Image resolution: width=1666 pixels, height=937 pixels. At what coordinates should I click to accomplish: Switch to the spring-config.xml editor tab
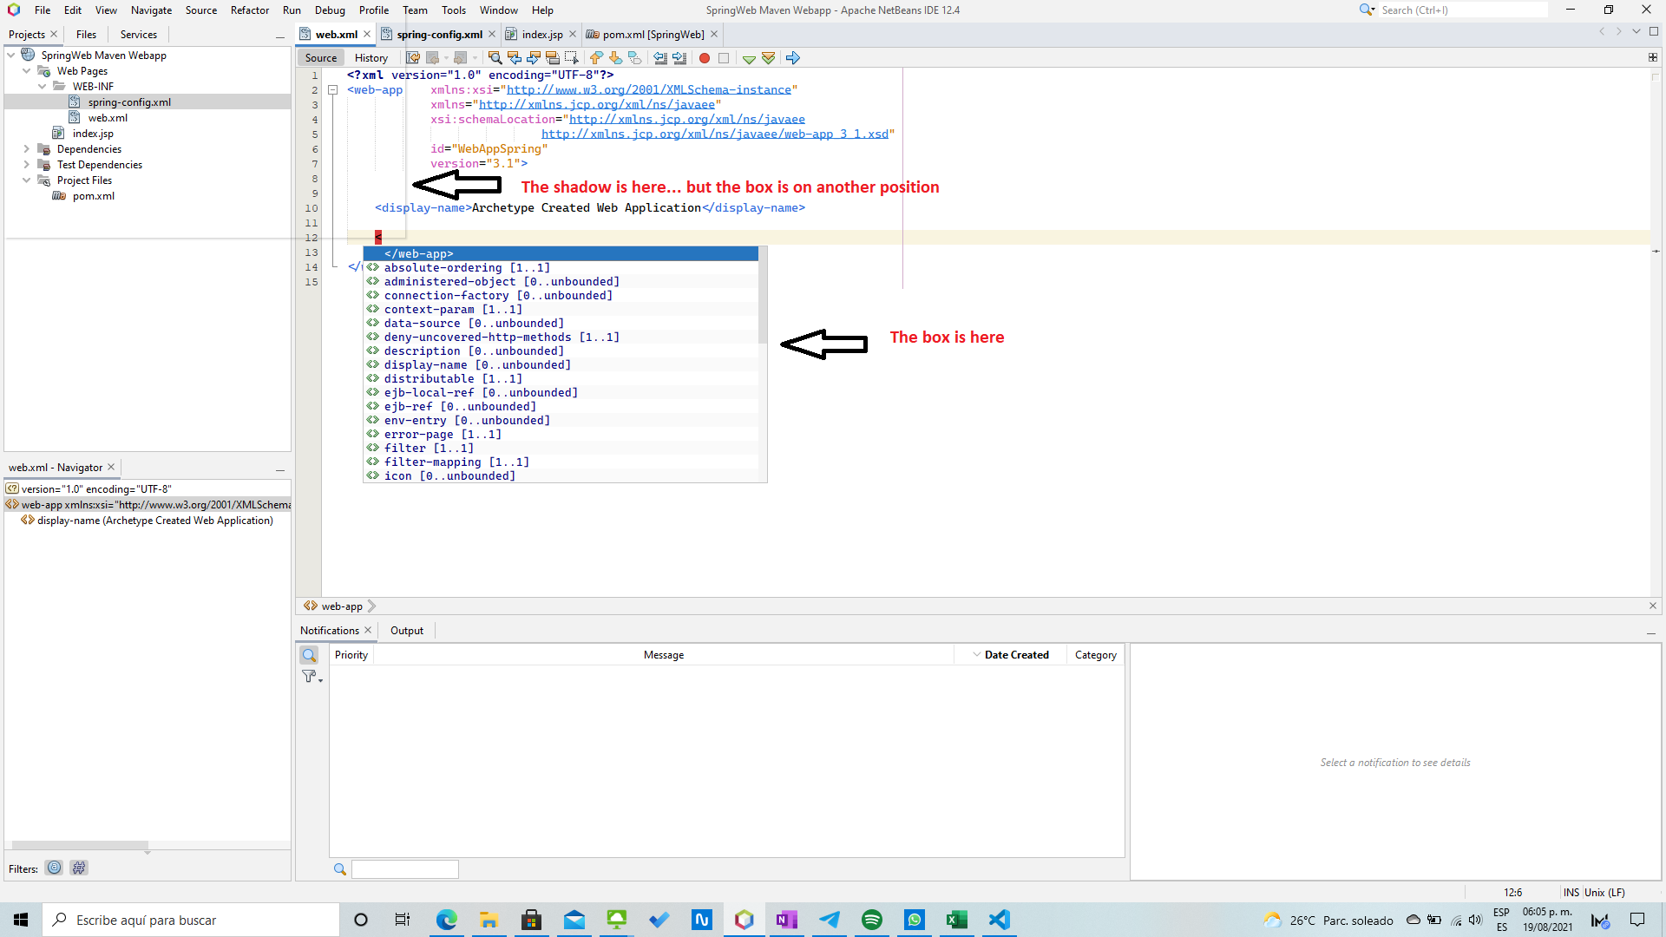click(x=438, y=34)
